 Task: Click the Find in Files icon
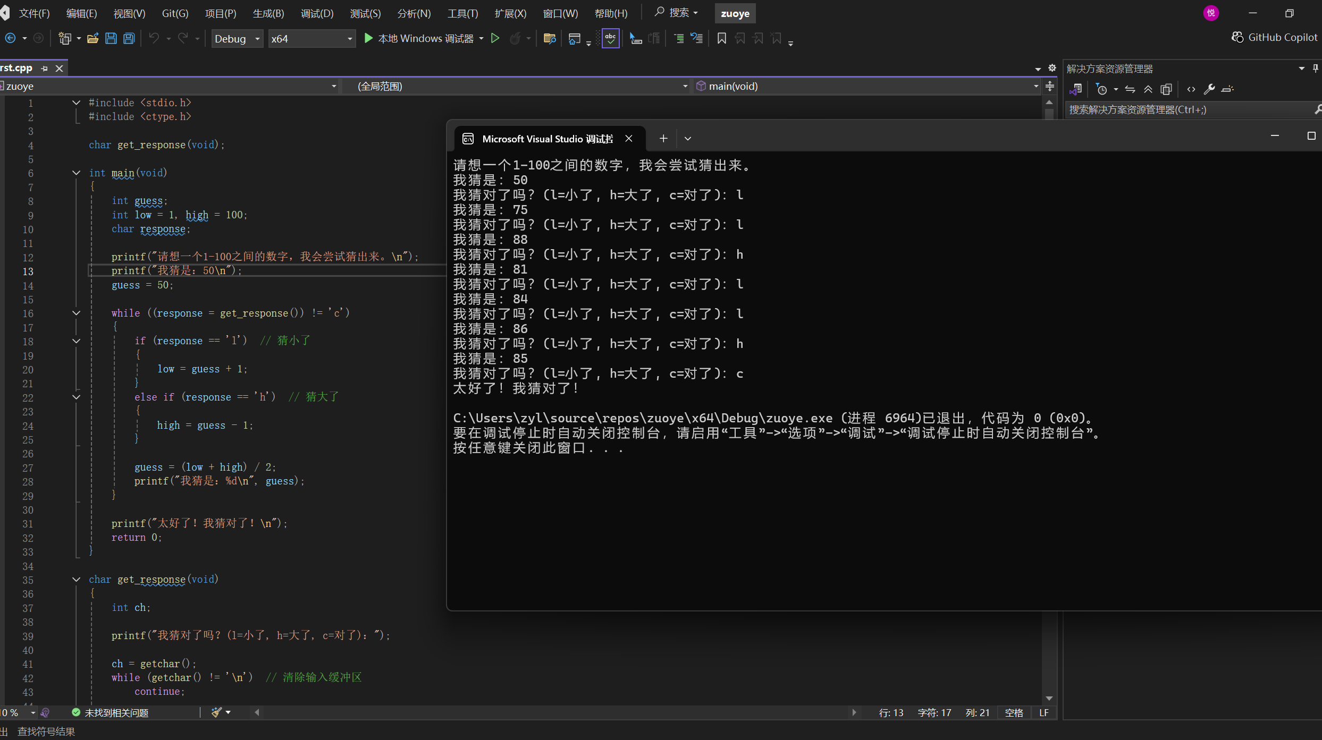(550, 38)
